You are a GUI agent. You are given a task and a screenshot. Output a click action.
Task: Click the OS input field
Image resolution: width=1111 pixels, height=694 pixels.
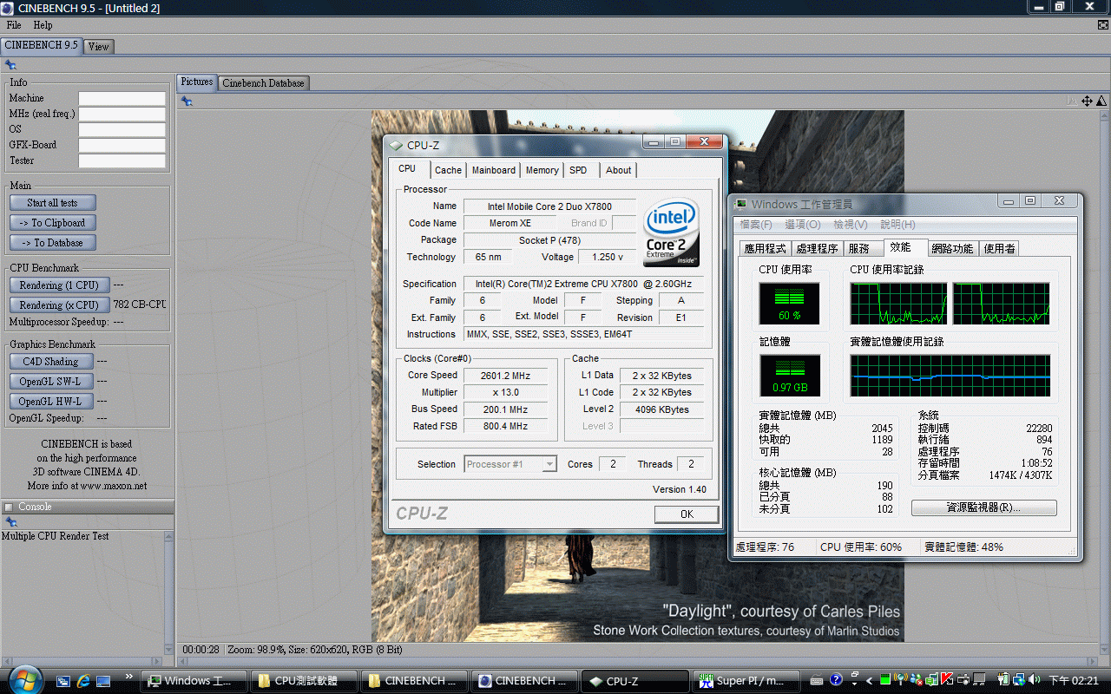coord(122,130)
